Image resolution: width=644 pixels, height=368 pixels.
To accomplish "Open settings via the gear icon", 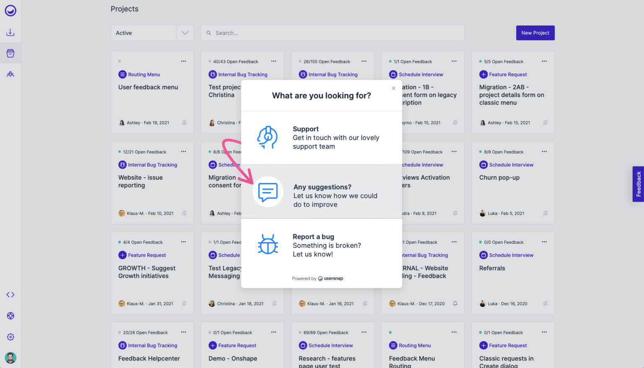I will [10, 337].
